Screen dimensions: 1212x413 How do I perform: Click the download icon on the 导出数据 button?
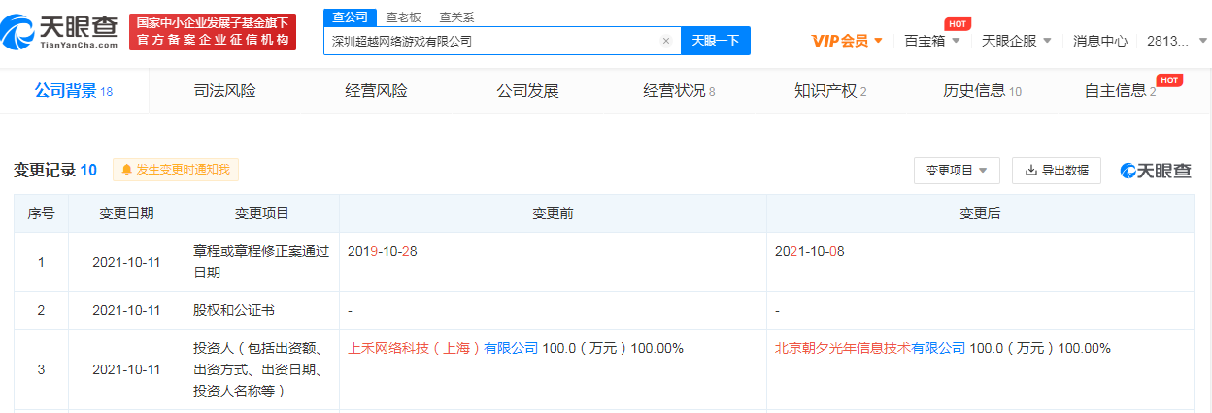click(x=1030, y=170)
